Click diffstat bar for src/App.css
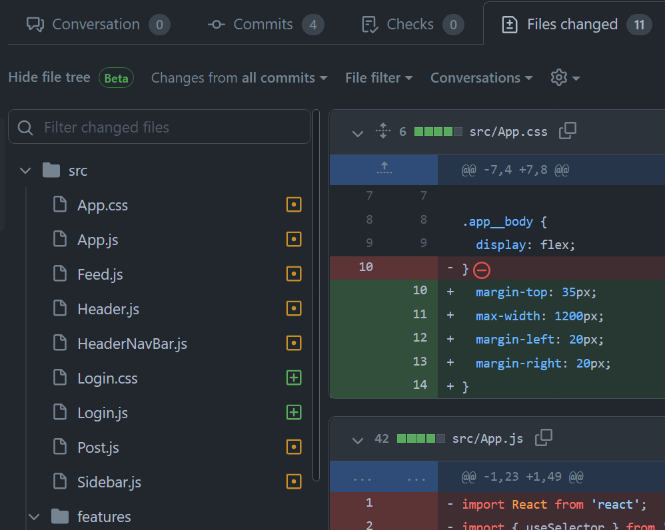The image size is (665, 530). (438, 132)
